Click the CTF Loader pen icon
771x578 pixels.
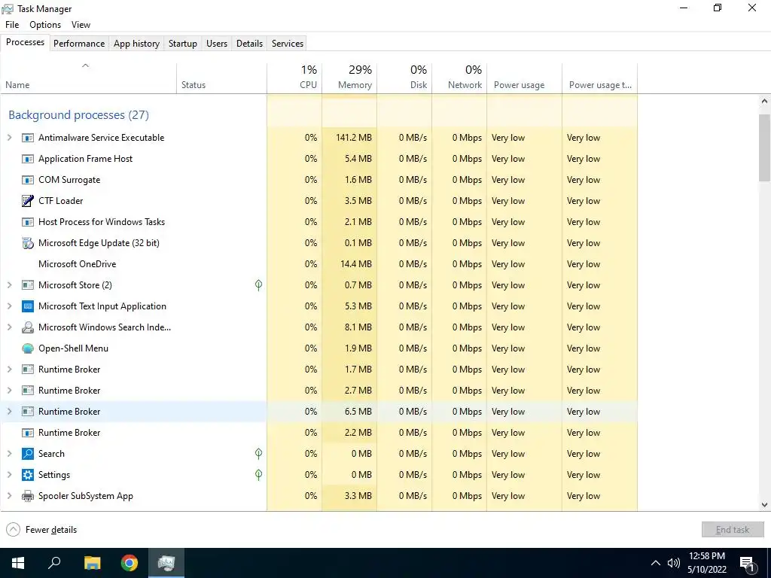click(x=28, y=200)
